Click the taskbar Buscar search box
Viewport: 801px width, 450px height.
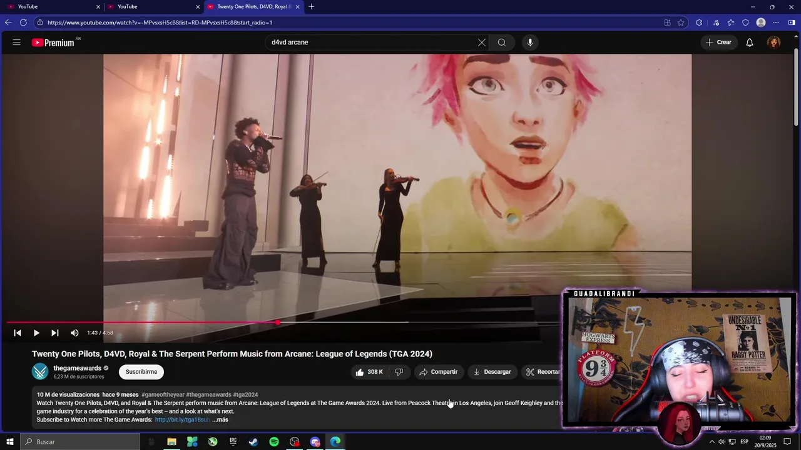point(80,442)
